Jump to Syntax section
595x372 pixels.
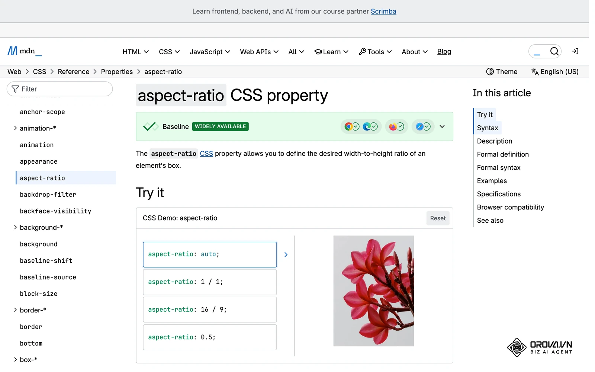[x=488, y=128]
